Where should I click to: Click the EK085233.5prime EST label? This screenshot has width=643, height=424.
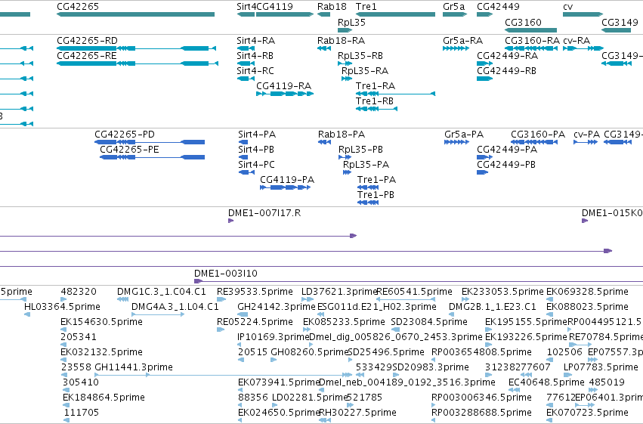pos(344,322)
